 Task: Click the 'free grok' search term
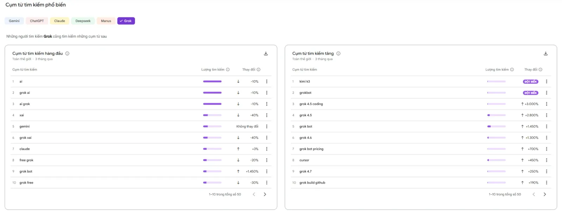26,160
